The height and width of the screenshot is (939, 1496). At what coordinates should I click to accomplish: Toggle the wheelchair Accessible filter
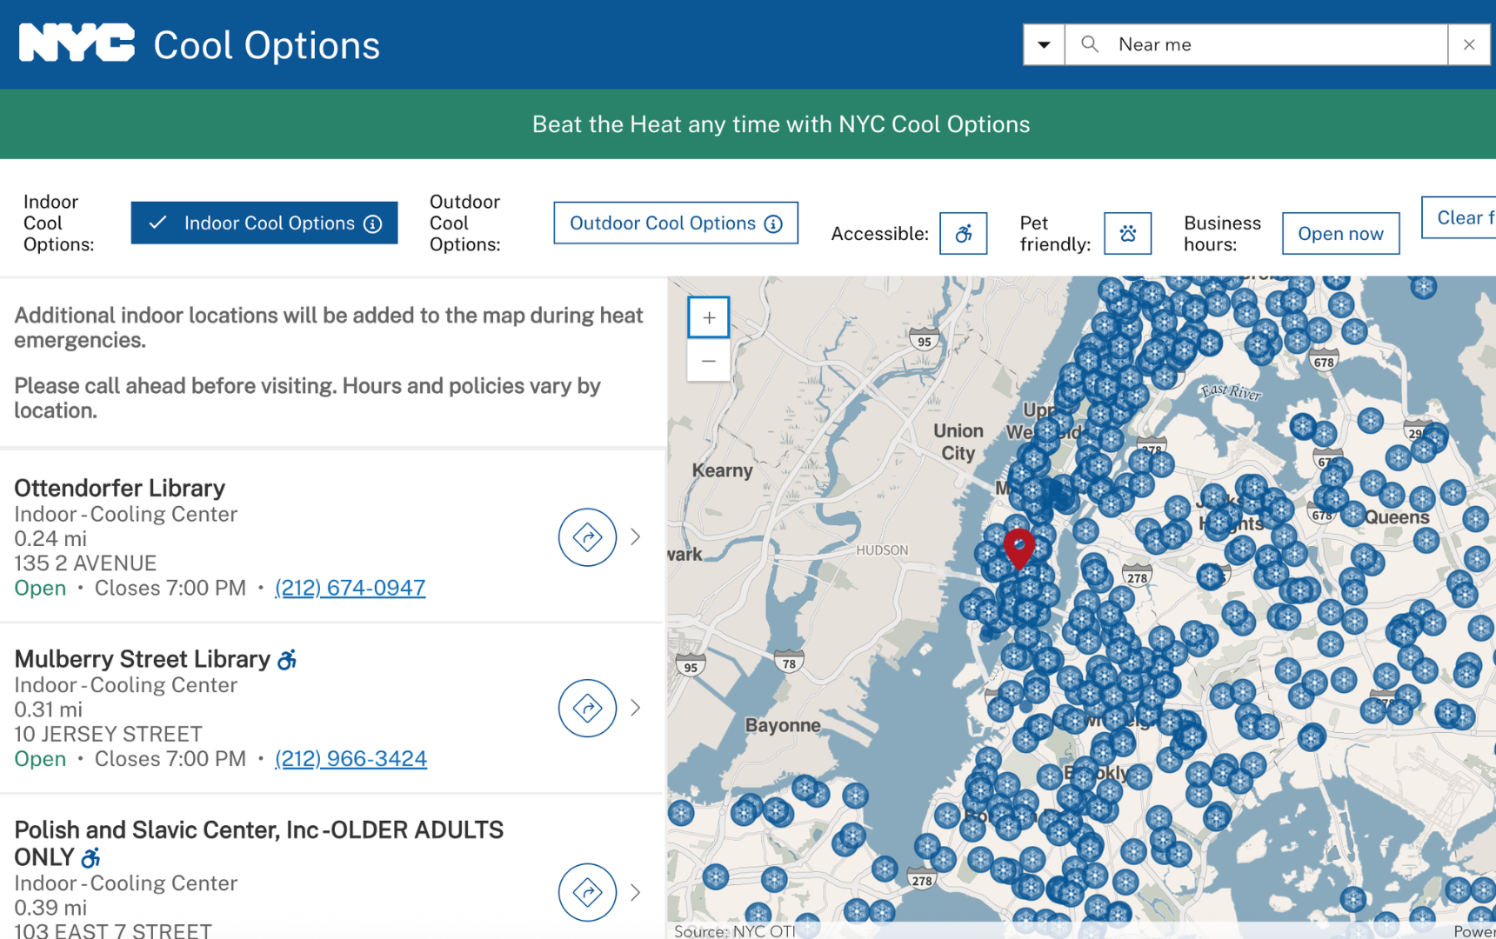click(x=963, y=233)
